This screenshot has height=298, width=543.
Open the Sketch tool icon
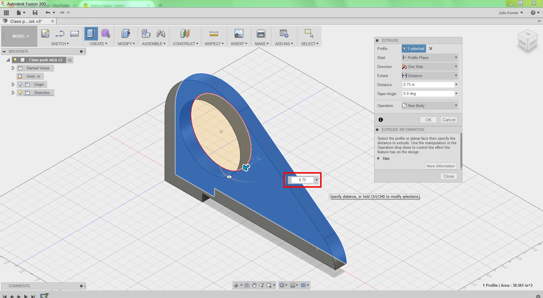click(45, 34)
